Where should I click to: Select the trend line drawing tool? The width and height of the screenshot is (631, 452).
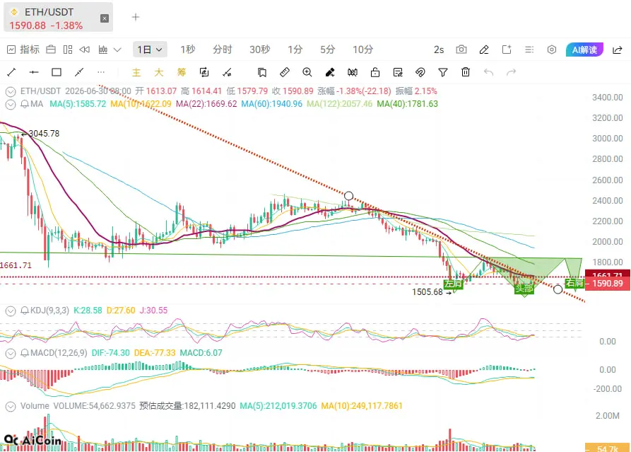click(x=11, y=72)
